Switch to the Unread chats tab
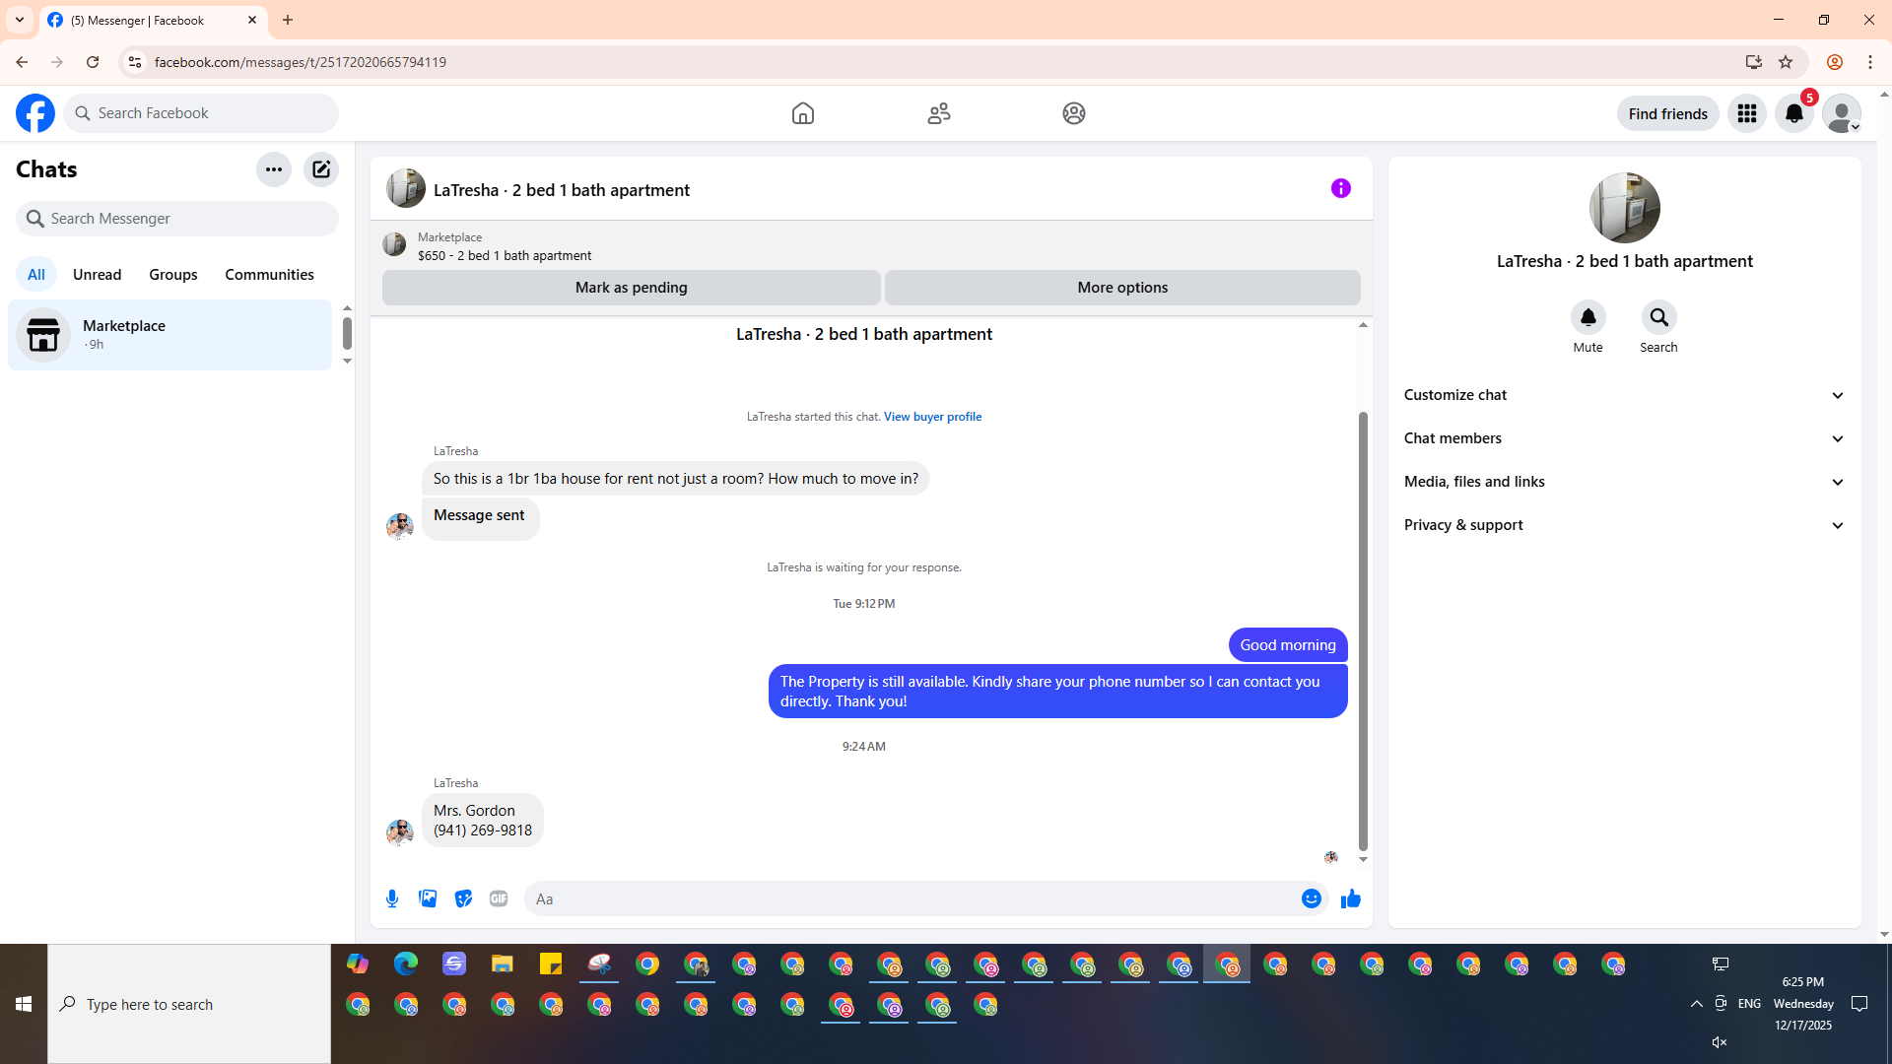The width and height of the screenshot is (1892, 1064). pyautogui.click(x=97, y=275)
